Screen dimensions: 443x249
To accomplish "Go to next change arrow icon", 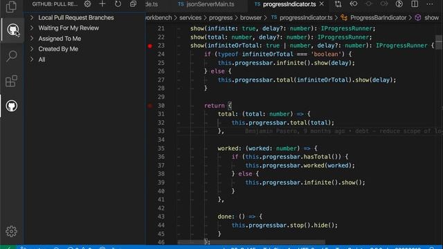I will pos(383,4).
